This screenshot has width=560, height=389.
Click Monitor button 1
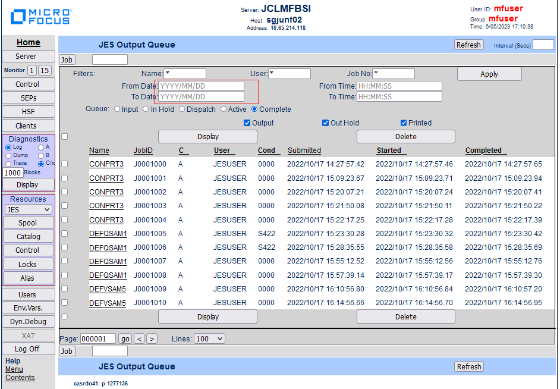click(x=32, y=70)
